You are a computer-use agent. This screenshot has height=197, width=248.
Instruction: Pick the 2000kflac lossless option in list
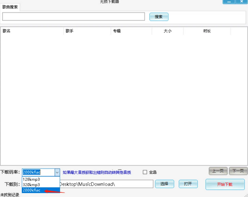[x=41, y=190]
